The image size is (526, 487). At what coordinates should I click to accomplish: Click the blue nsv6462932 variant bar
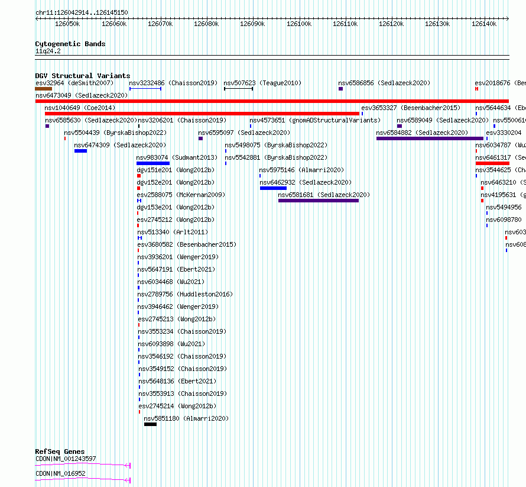pos(273,188)
